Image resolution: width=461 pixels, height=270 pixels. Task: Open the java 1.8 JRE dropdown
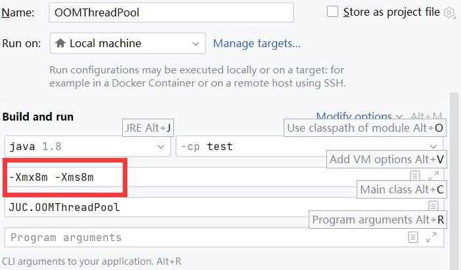tap(87, 146)
